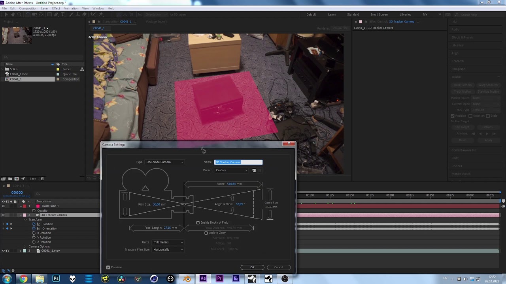Toggle the Orientation stopwatch keyframing
Screen dimensions: 506x284
[34, 228]
